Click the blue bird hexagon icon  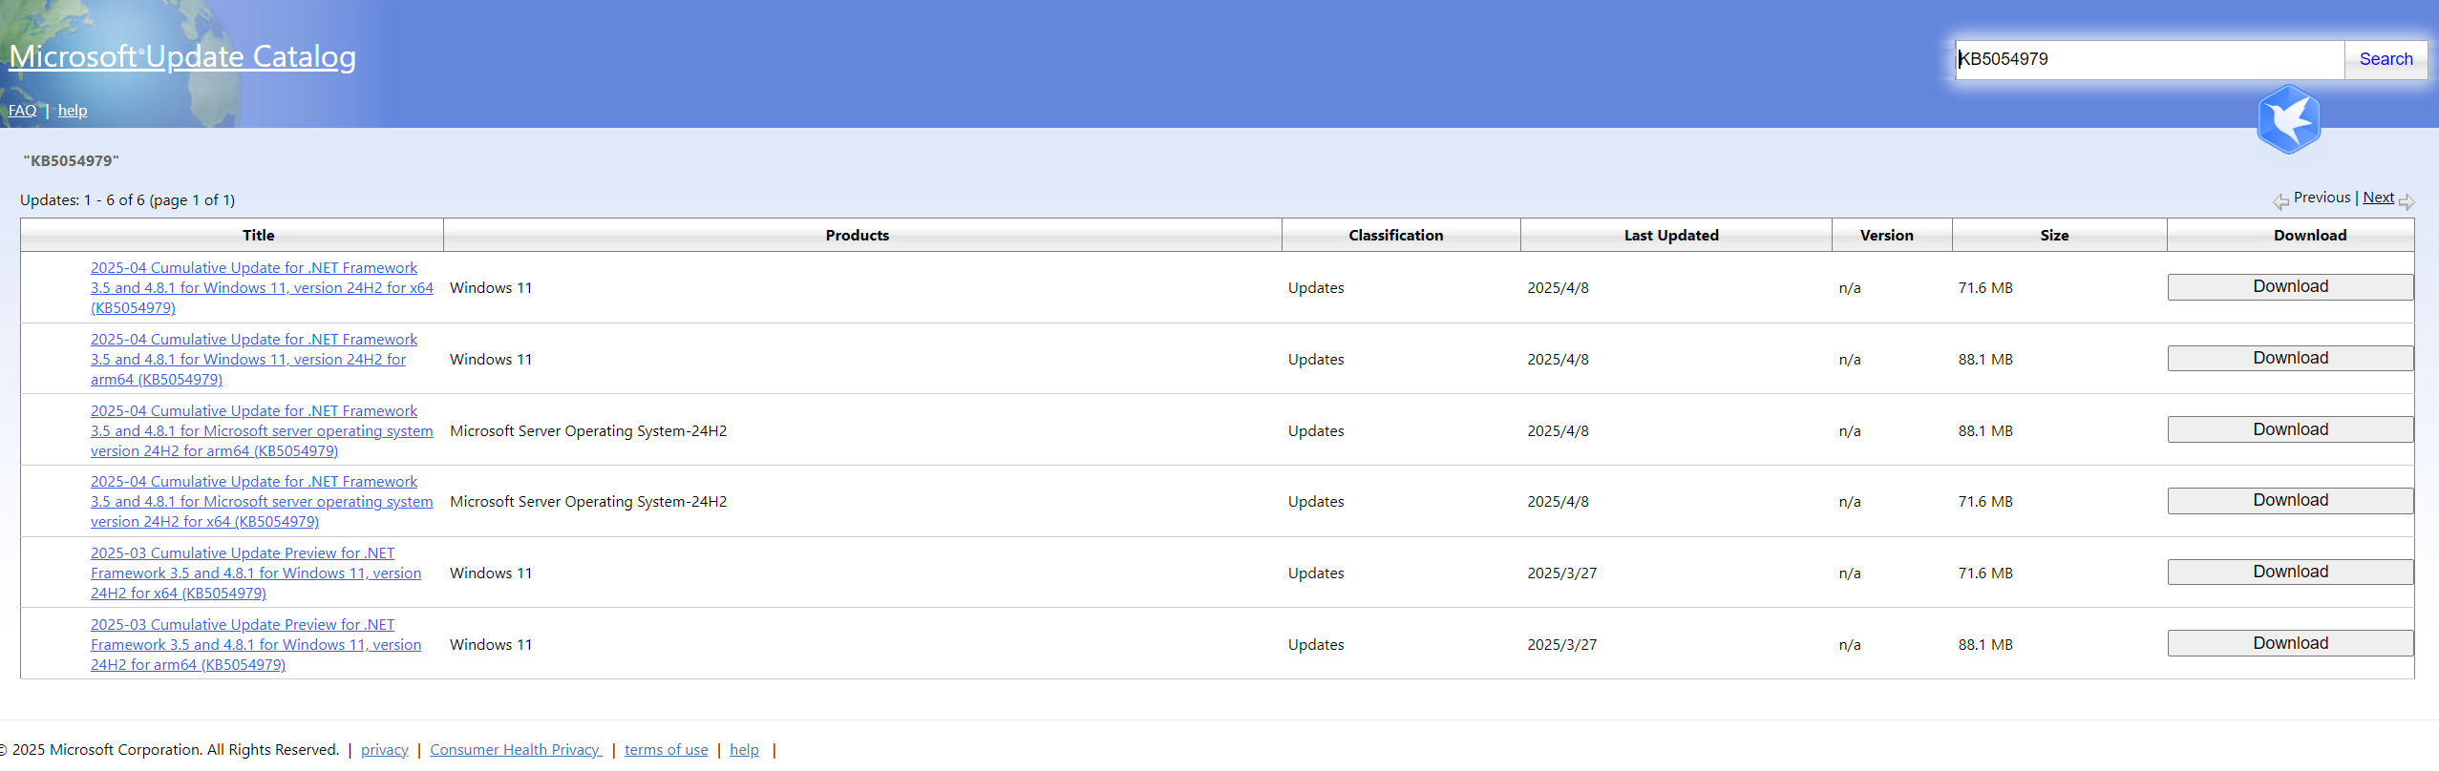(2288, 119)
